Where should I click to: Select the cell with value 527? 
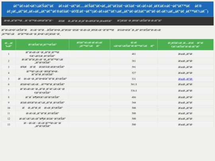(x=134, y=73)
